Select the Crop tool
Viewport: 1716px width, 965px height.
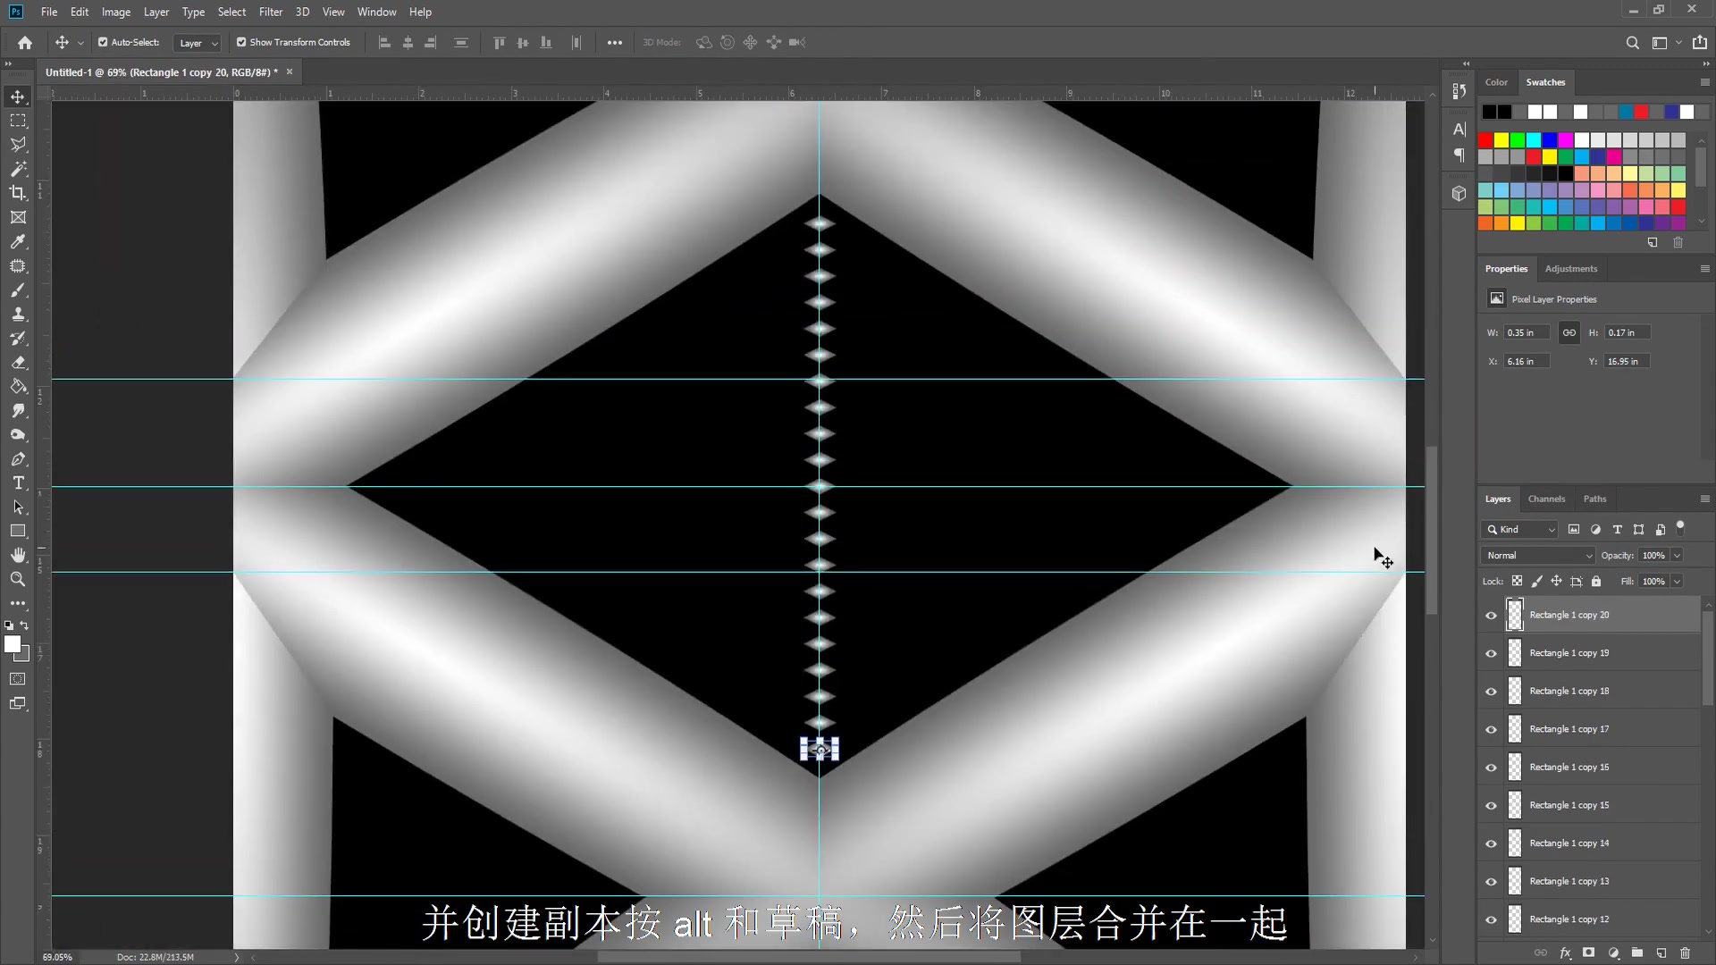tap(18, 193)
